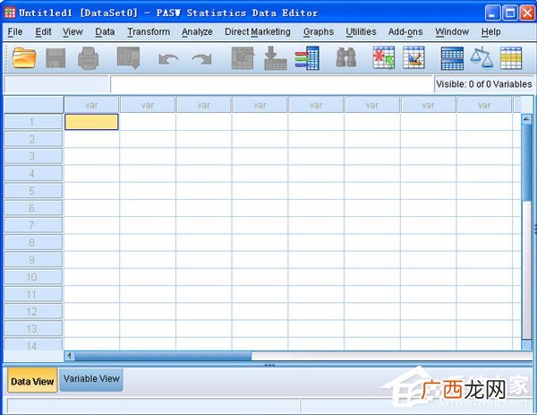This screenshot has width=537, height=415.
Task: Select row header 4
Action: point(33,174)
